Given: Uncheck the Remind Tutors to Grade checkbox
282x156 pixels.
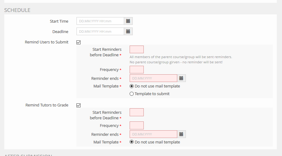Looking at the screenshot, I should click(x=79, y=105).
